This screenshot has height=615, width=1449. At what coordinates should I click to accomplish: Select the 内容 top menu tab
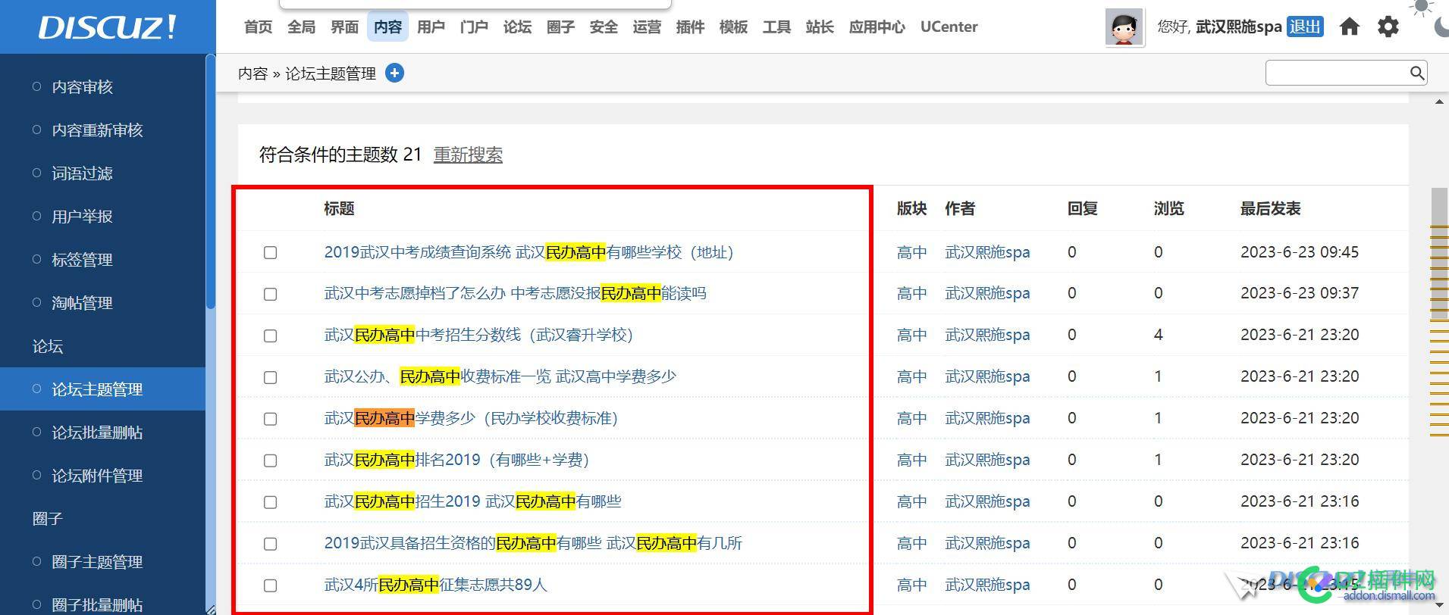coord(387,27)
